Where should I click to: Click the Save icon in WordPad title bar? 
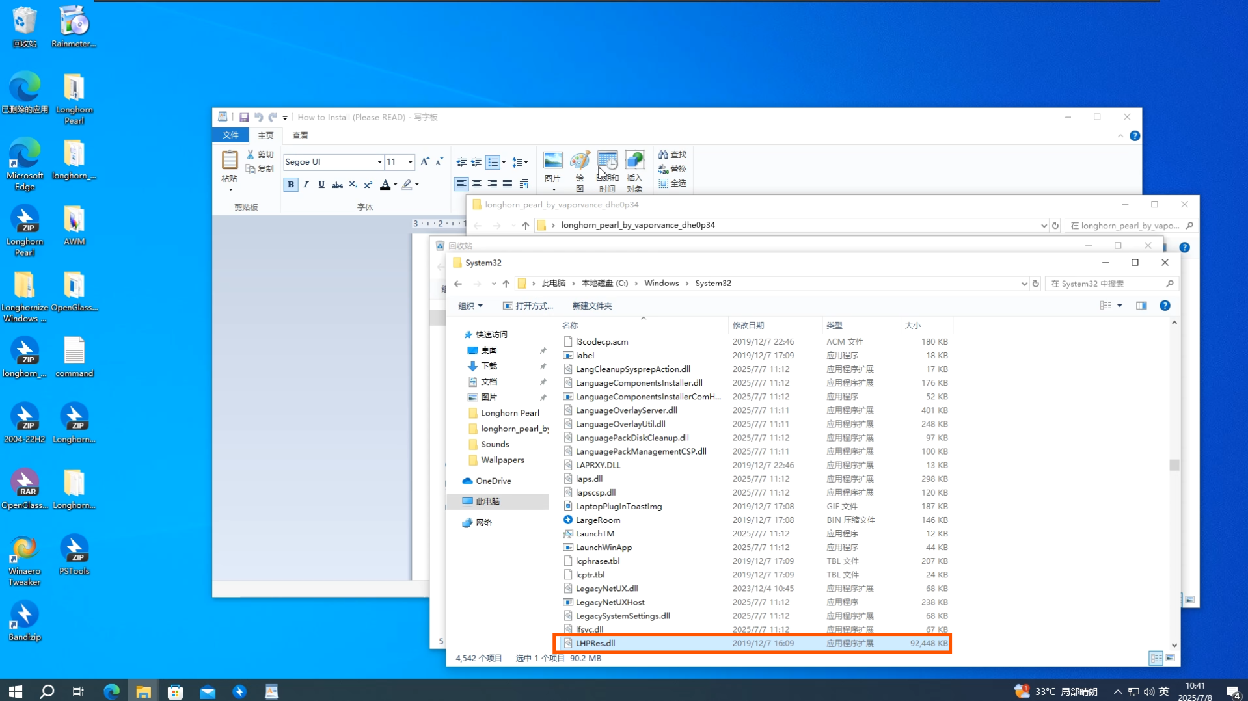click(x=244, y=118)
